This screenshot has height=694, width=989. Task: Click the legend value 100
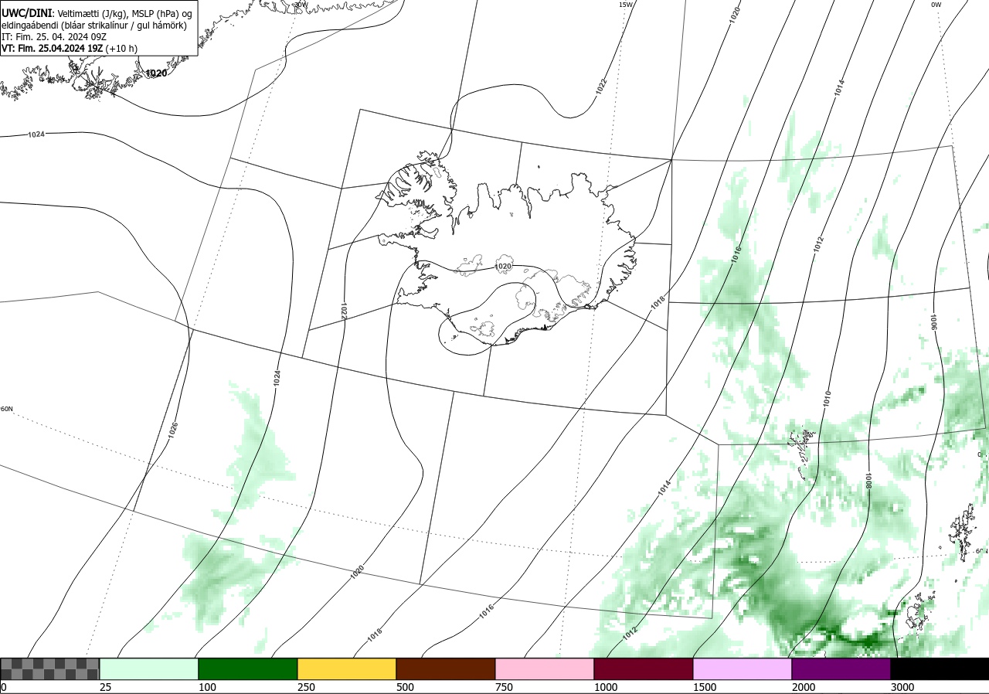pyautogui.click(x=207, y=687)
